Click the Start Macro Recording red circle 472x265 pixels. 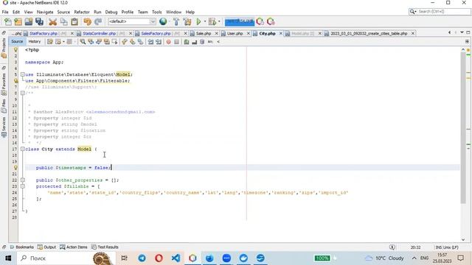(169, 42)
